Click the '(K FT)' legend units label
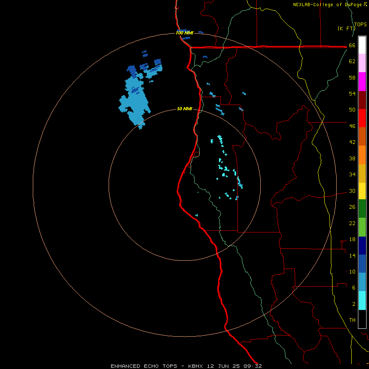369x369 pixels. [x=346, y=28]
